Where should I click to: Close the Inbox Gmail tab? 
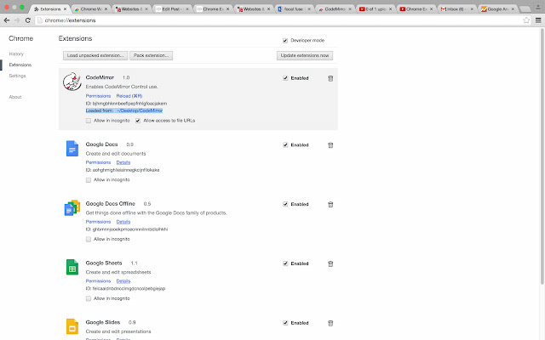click(x=472, y=9)
